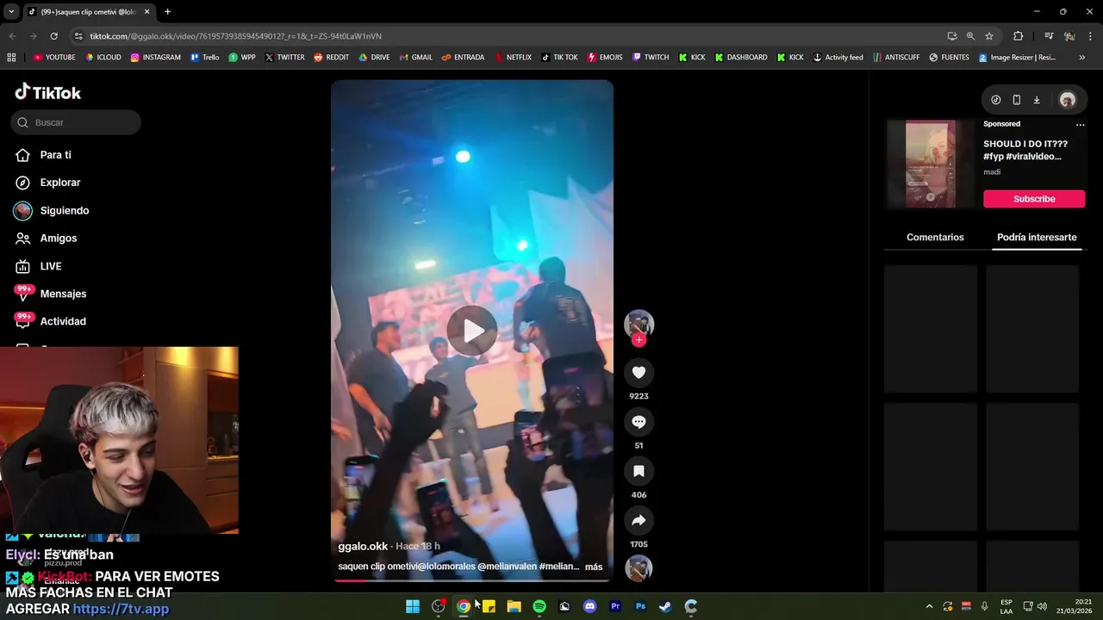1103x620 pixels.
Task: Close the current TikTok tab
Action: (x=146, y=12)
